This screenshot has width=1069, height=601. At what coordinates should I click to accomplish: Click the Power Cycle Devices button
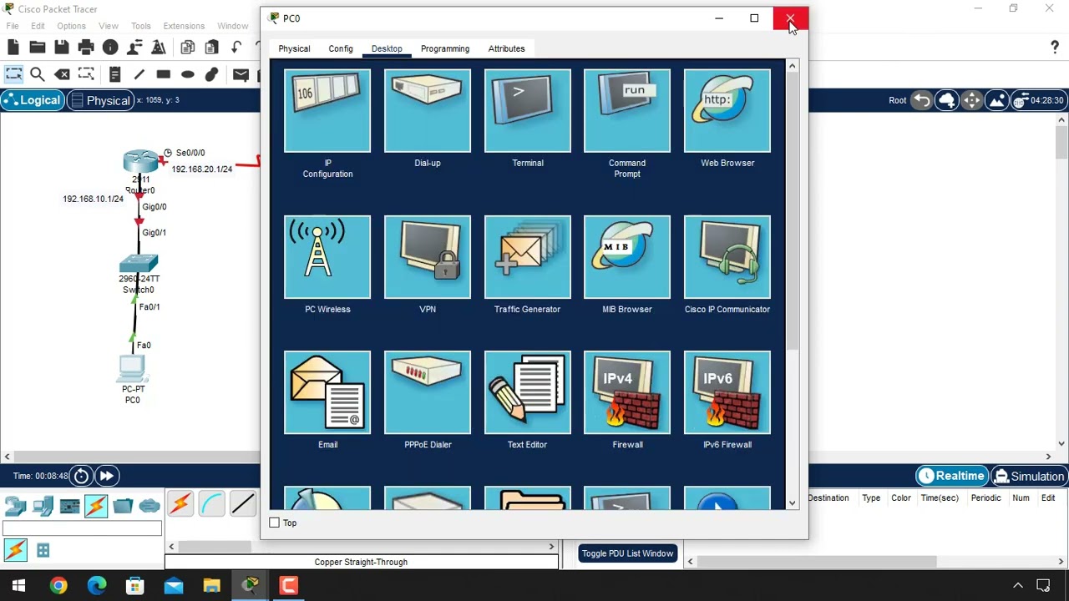[81, 476]
